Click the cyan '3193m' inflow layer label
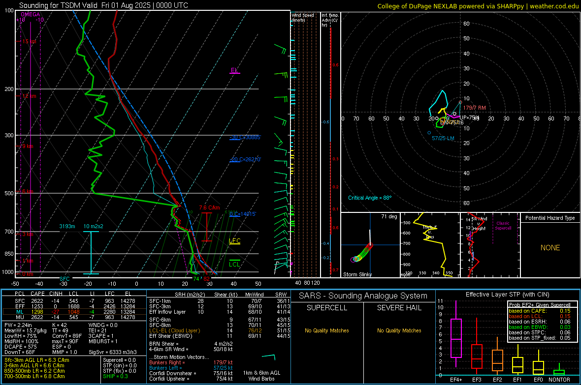The image size is (581, 385). 67,226
